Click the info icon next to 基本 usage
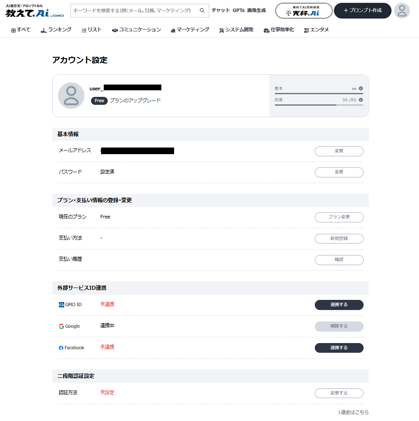This screenshot has width=419, height=421. click(x=361, y=89)
